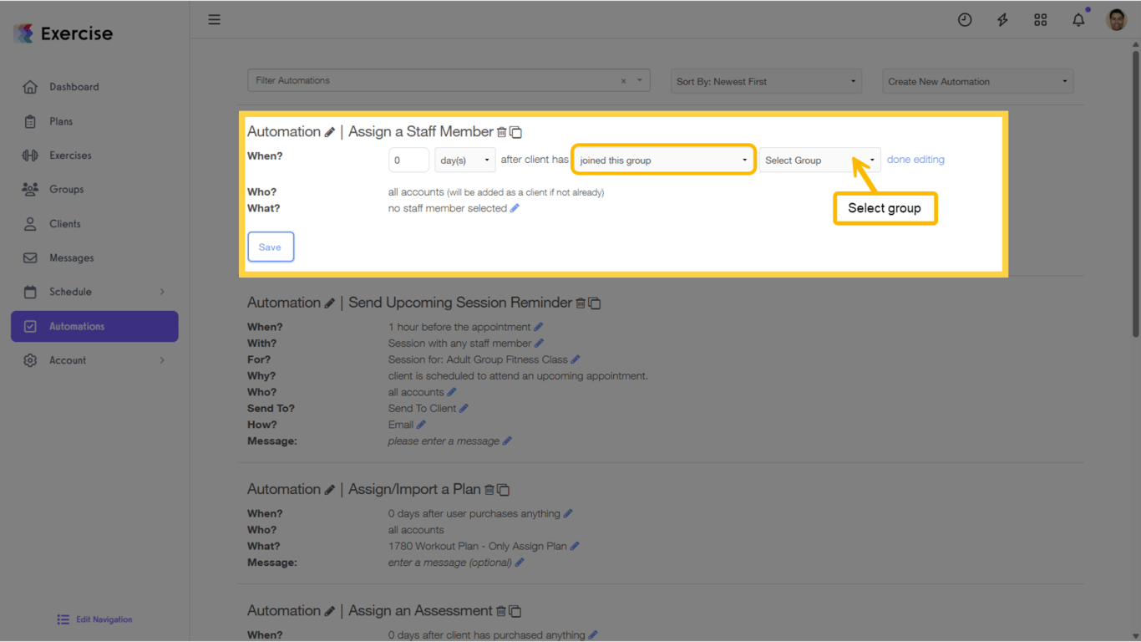This screenshot has height=642, width=1141.
Task: Edit the Assign a Staff Member automation title
Action: pos(329,132)
